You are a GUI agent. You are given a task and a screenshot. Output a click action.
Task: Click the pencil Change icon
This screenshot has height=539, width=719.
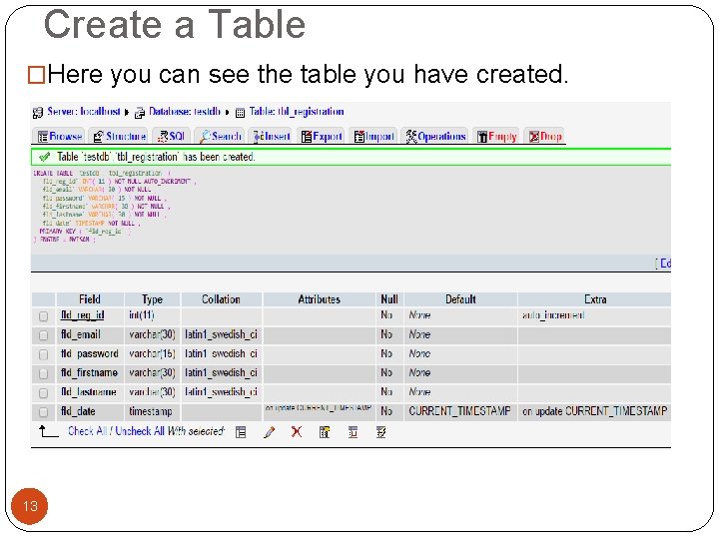click(270, 432)
